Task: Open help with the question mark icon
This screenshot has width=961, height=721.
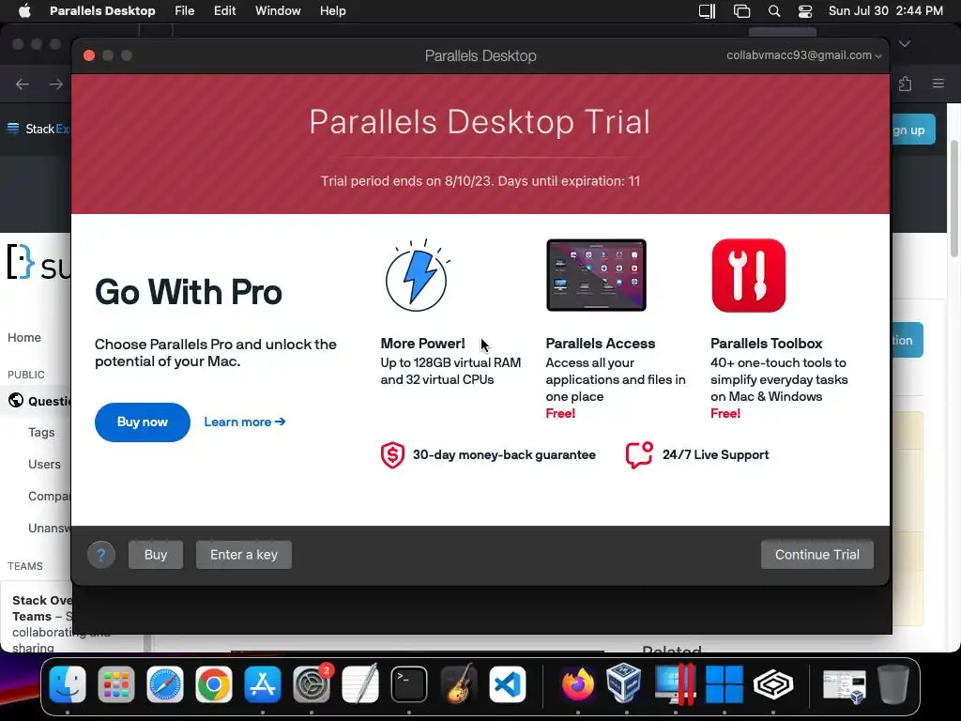Action: click(x=101, y=555)
